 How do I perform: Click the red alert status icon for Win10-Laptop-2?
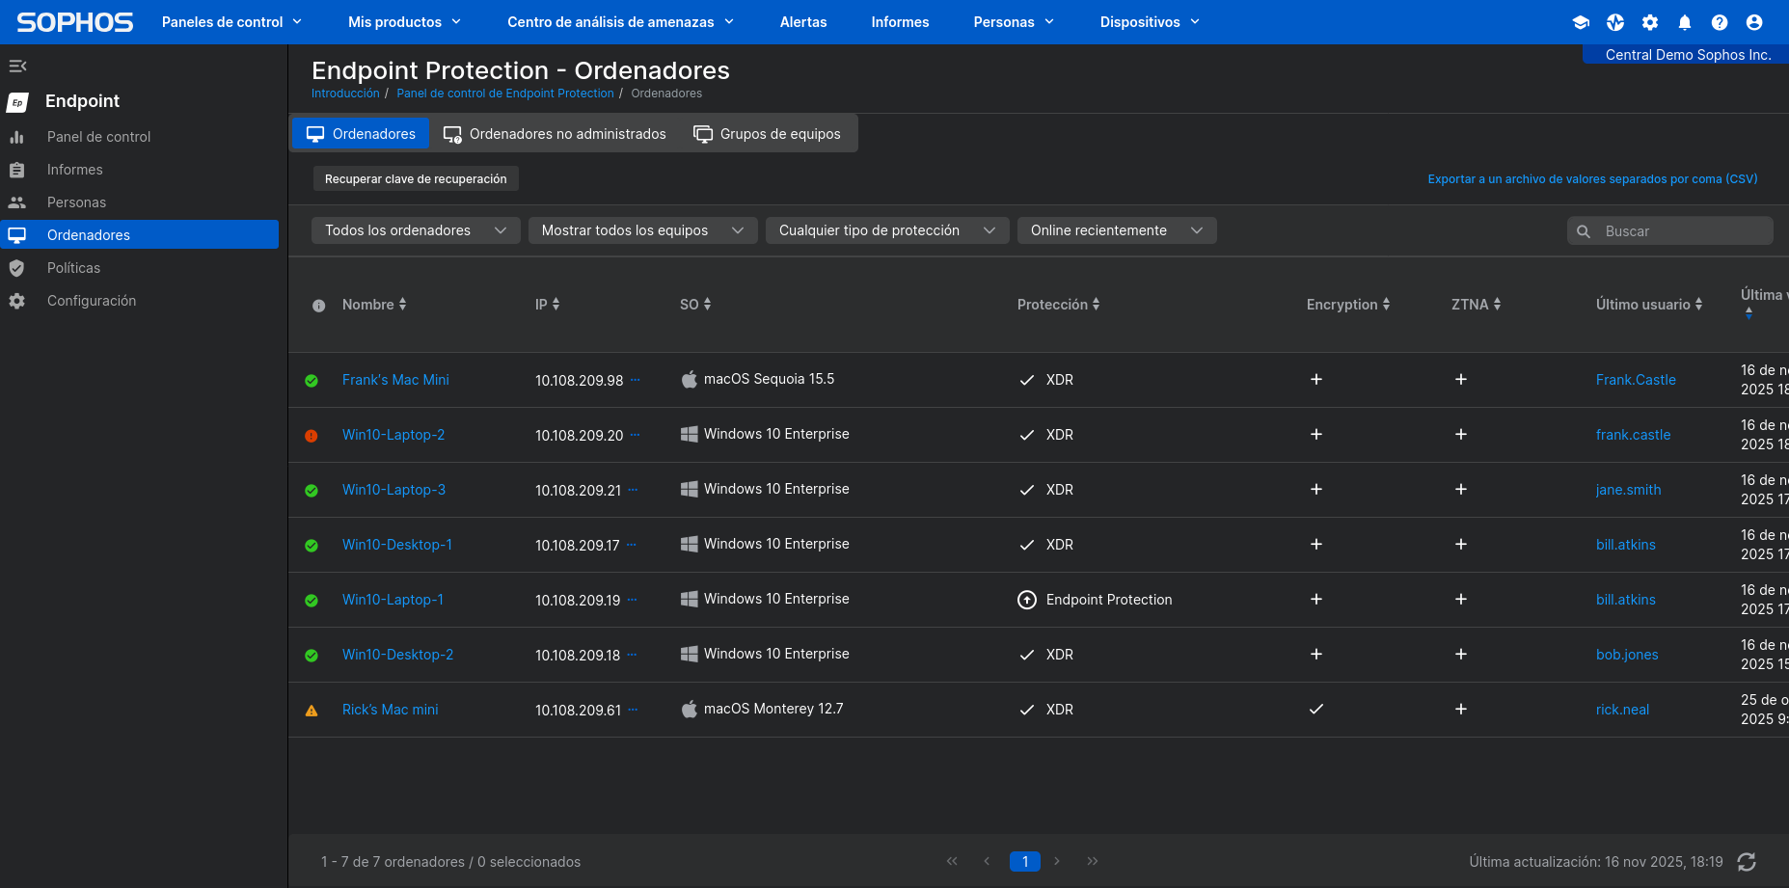pyautogui.click(x=312, y=436)
